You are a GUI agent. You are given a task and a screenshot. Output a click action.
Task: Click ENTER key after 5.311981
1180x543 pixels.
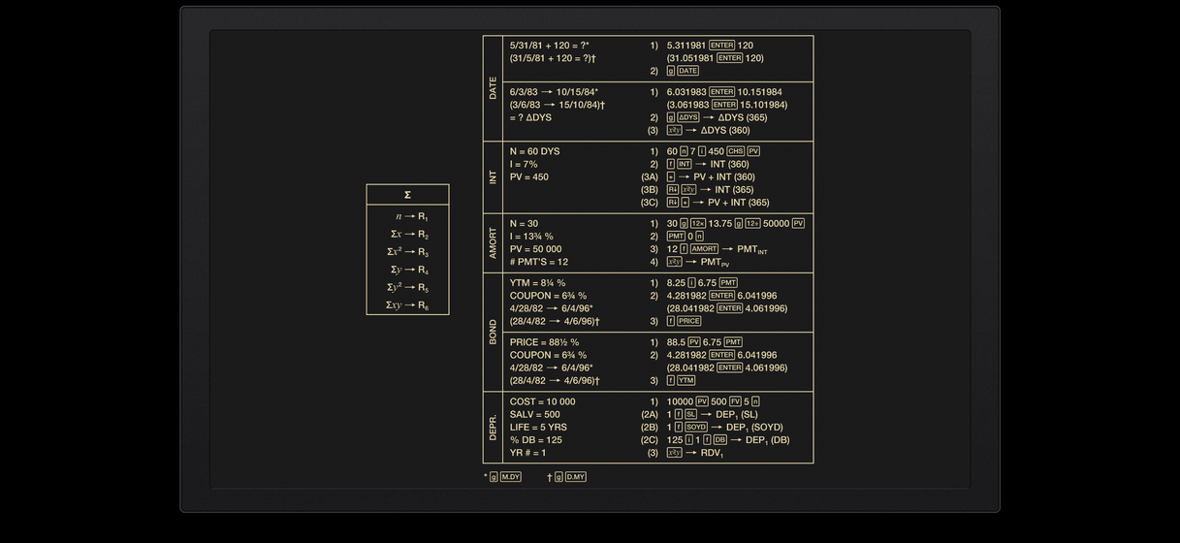pos(721,46)
